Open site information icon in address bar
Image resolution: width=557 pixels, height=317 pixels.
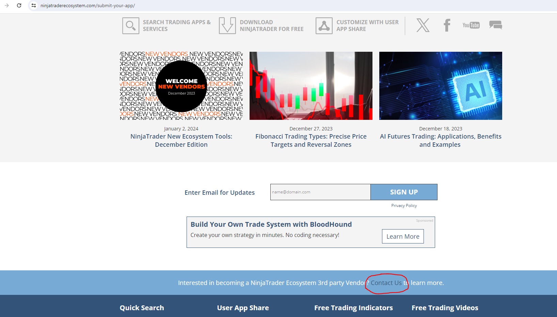[x=33, y=5]
